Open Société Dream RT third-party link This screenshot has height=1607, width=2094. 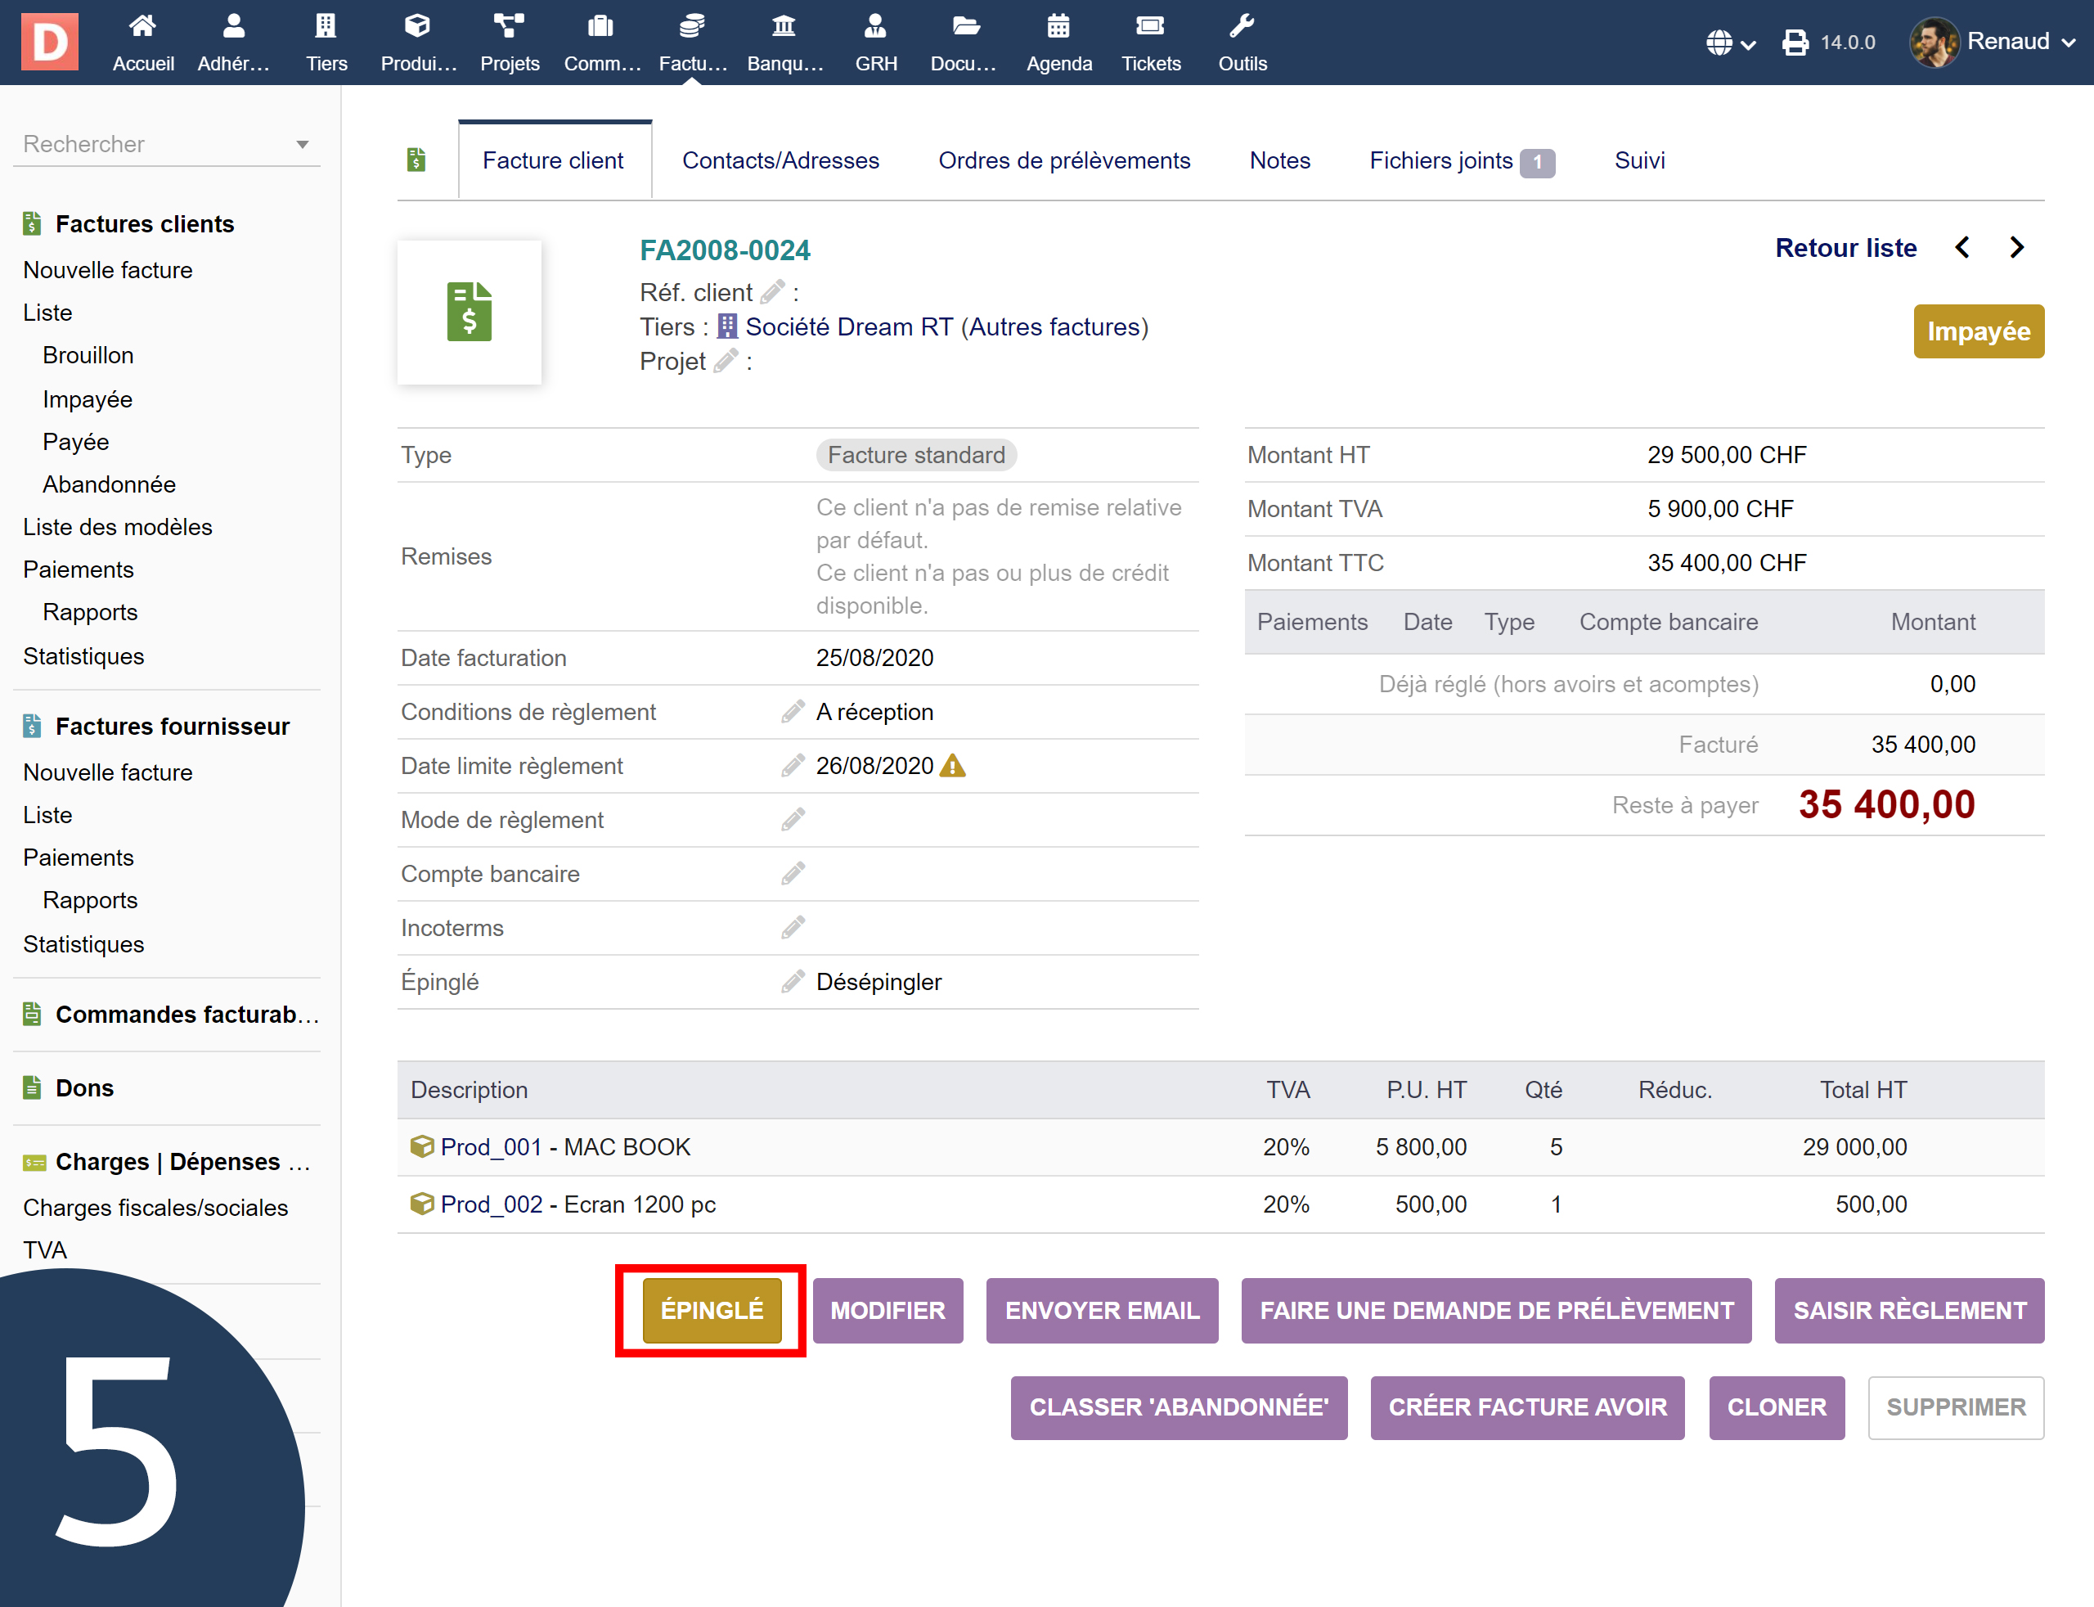click(848, 327)
